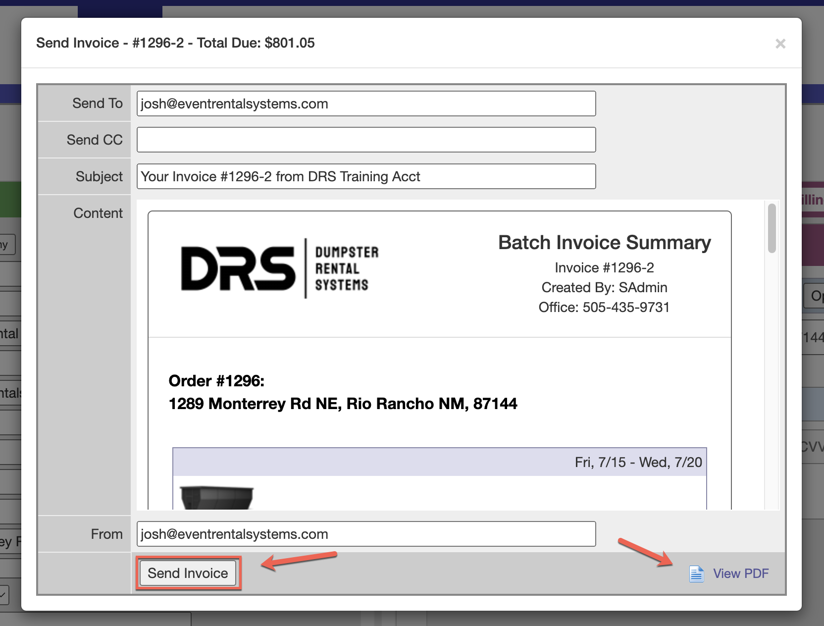824x626 pixels.
Task: Click into the empty Send CC field
Action: point(366,140)
